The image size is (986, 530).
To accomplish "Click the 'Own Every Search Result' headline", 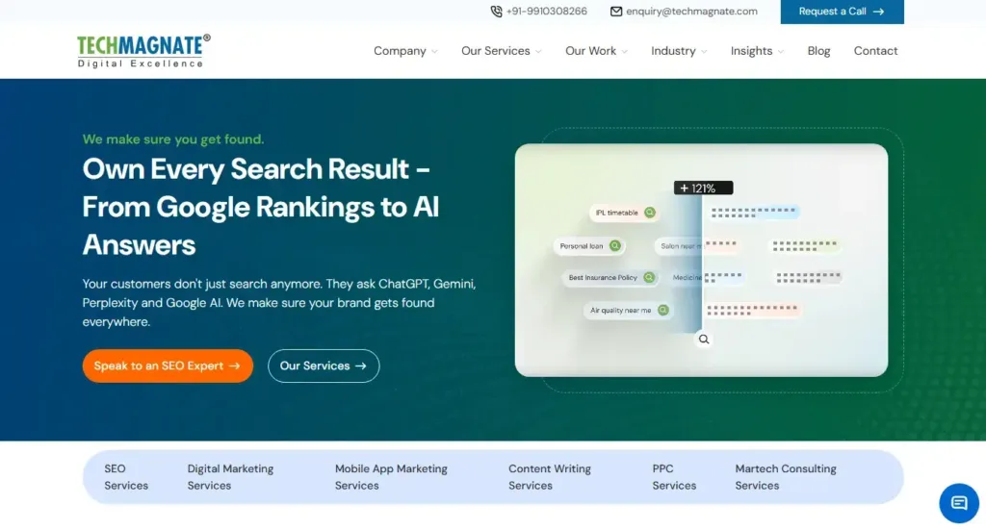I will 260,207.
